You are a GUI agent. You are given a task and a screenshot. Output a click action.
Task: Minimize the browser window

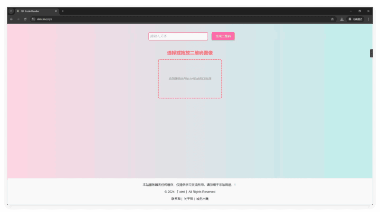click(351, 11)
